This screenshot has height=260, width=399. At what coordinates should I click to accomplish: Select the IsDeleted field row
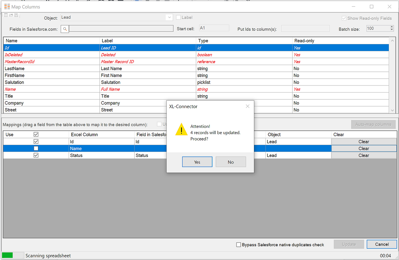[x=196, y=55]
